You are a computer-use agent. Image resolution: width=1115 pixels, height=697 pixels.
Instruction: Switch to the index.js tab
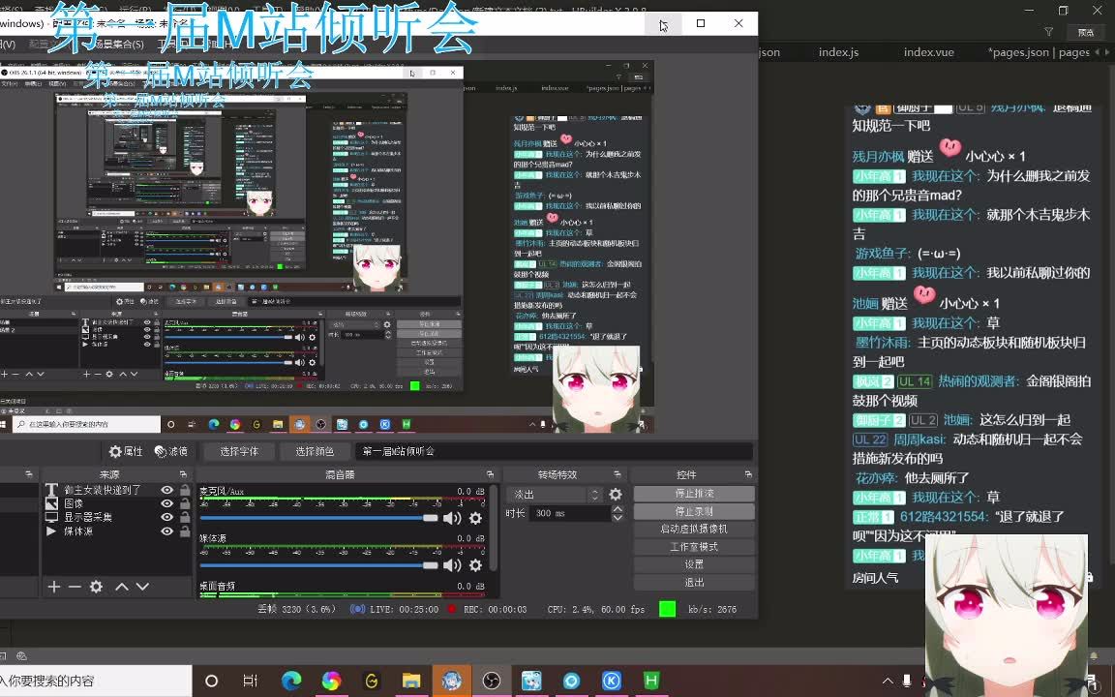click(x=838, y=52)
